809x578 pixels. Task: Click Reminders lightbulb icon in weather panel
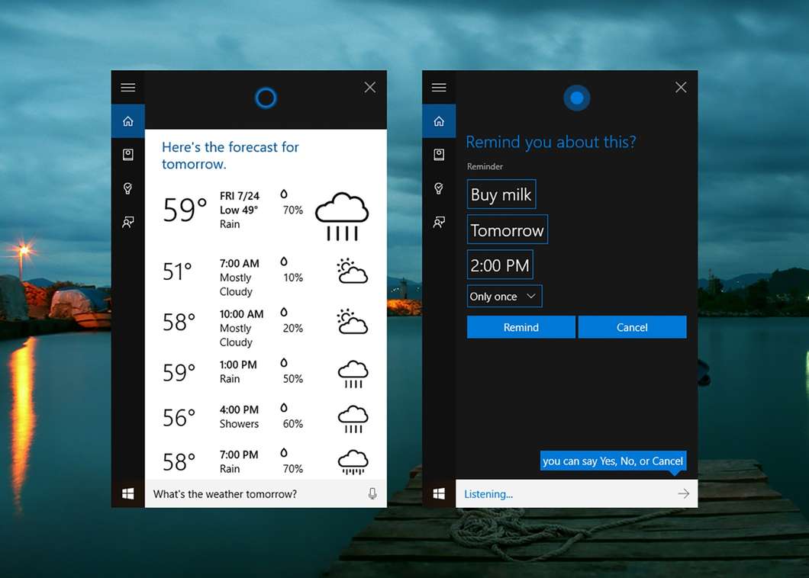(127, 188)
